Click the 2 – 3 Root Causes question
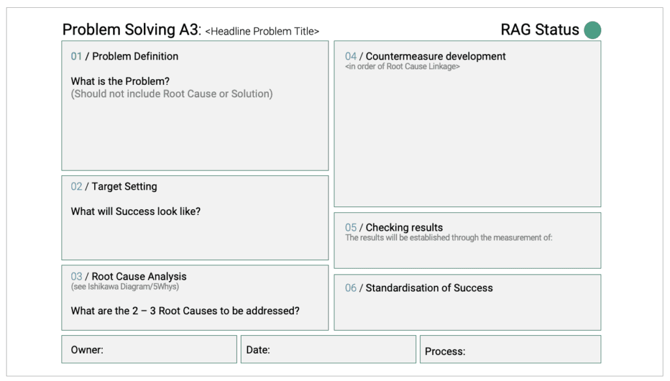The height and width of the screenshot is (381, 670). point(185,311)
